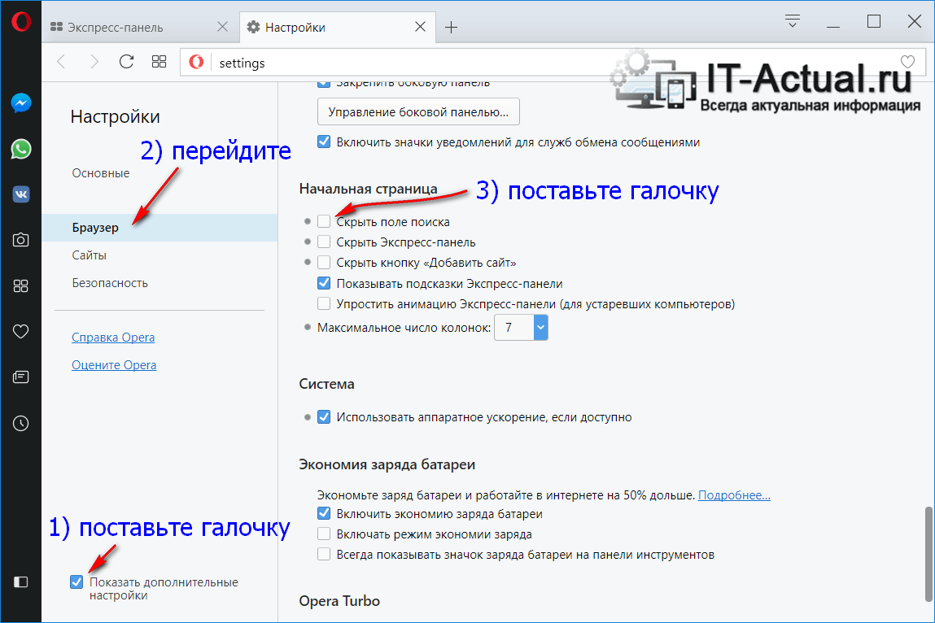Check 'Скрыть Экспресс-панель'

coord(324,242)
